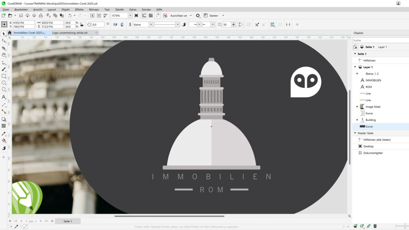The width and height of the screenshot is (409, 230).
Task: Open the Ausrichten an dropdown
Action: [x=191, y=16]
